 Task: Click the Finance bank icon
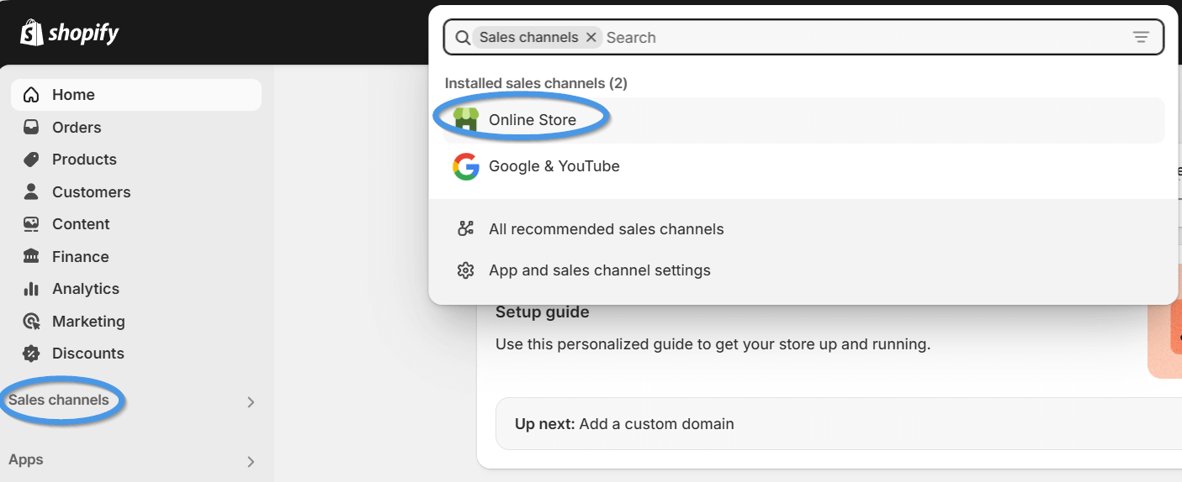[x=31, y=256]
